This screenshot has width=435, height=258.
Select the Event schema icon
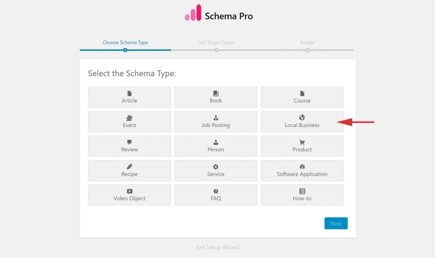(x=130, y=118)
